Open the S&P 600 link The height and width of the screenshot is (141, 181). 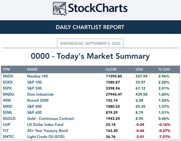[x=34, y=112]
